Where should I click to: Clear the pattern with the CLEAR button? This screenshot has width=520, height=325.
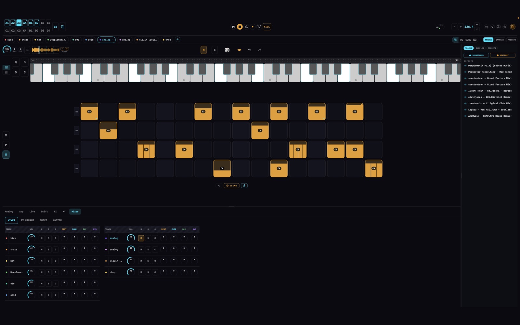tap(231, 186)
